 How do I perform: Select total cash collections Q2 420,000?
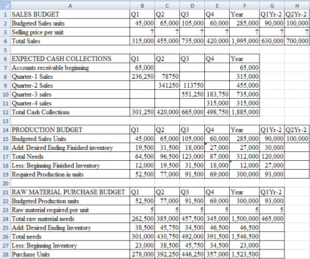point(167,112)
